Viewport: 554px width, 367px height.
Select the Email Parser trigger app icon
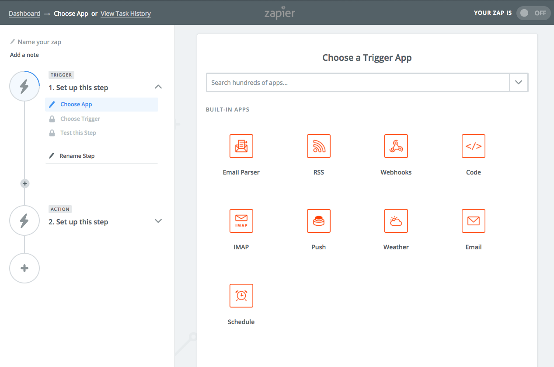coord(241,146)
